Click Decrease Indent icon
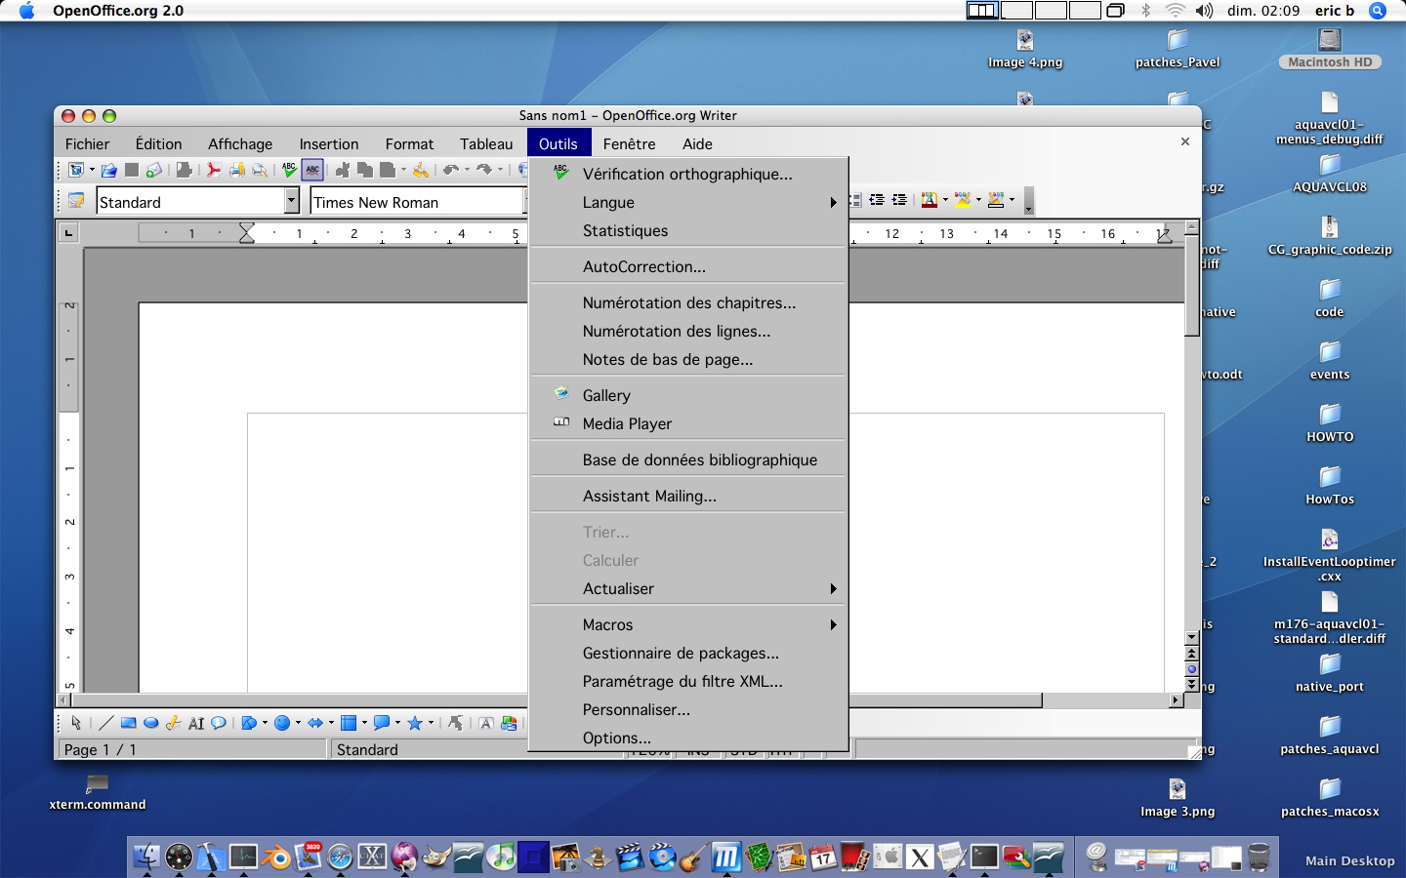 (877, 200)
